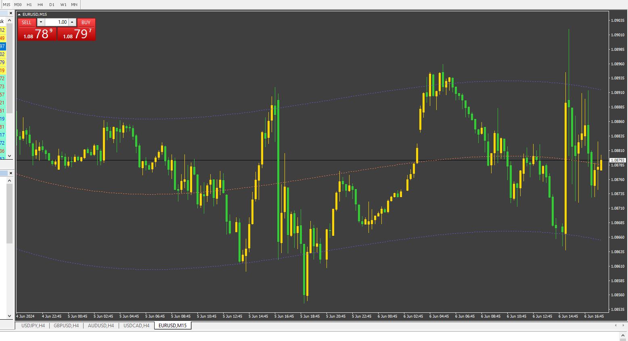Open the USDJPY,H4 chart tab

tap(33, 325)
